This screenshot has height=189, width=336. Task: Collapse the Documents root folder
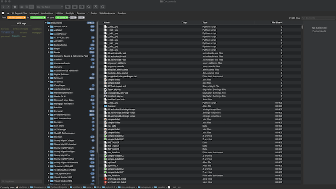tap(46, 23)
